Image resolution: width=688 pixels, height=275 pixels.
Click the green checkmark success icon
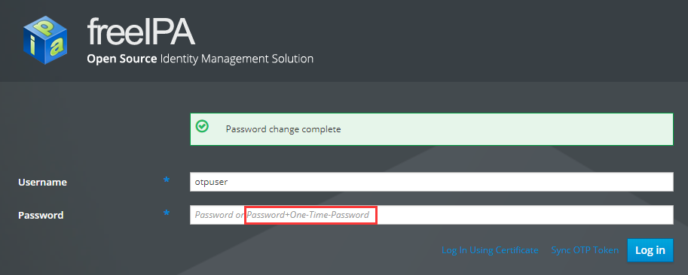(202, 126)
